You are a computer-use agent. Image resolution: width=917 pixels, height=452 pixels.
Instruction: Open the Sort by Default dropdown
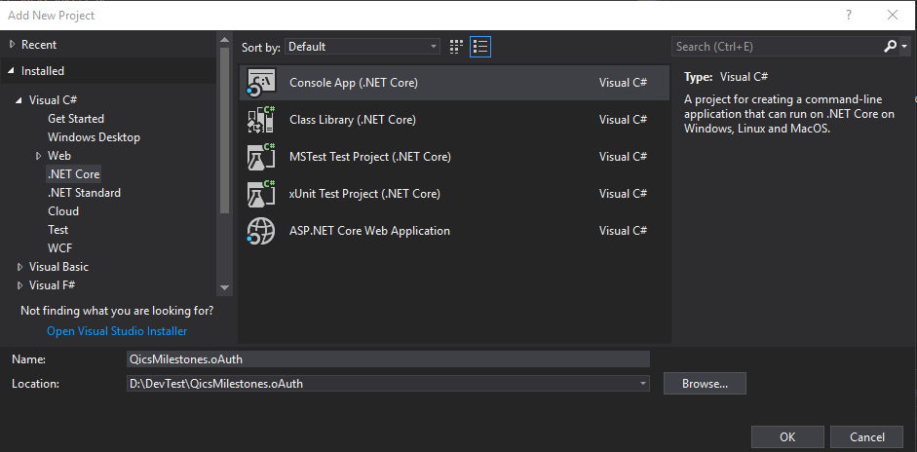point(363,47)
